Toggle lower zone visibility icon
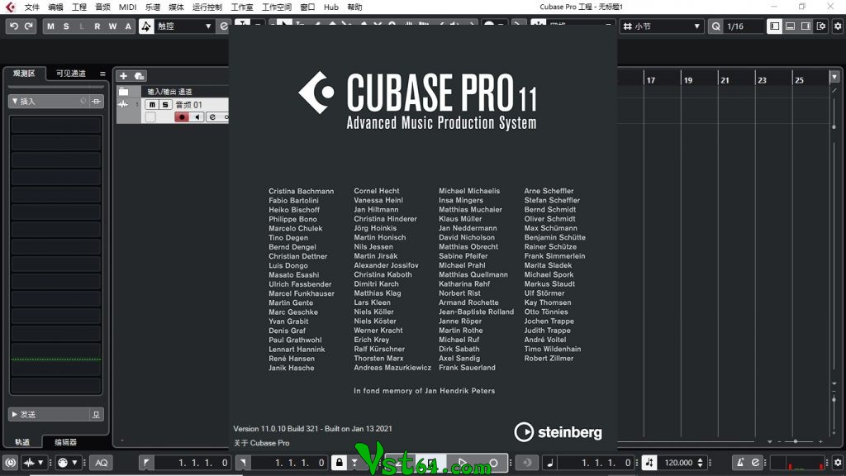Viewport: 846px width, 476px height. tap(790, 26)
